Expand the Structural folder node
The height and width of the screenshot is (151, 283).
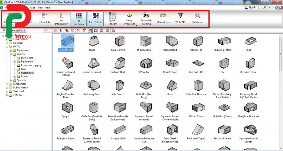(7, 92)
